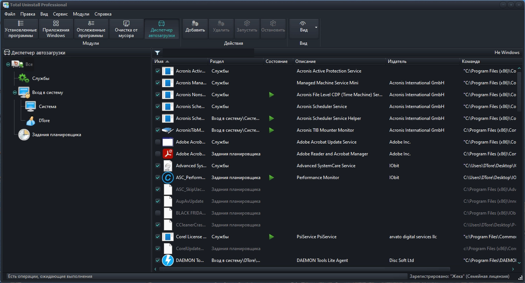This screenshot has width=525, height=283.
Task: Open the Правка menu
Action: 28,14
